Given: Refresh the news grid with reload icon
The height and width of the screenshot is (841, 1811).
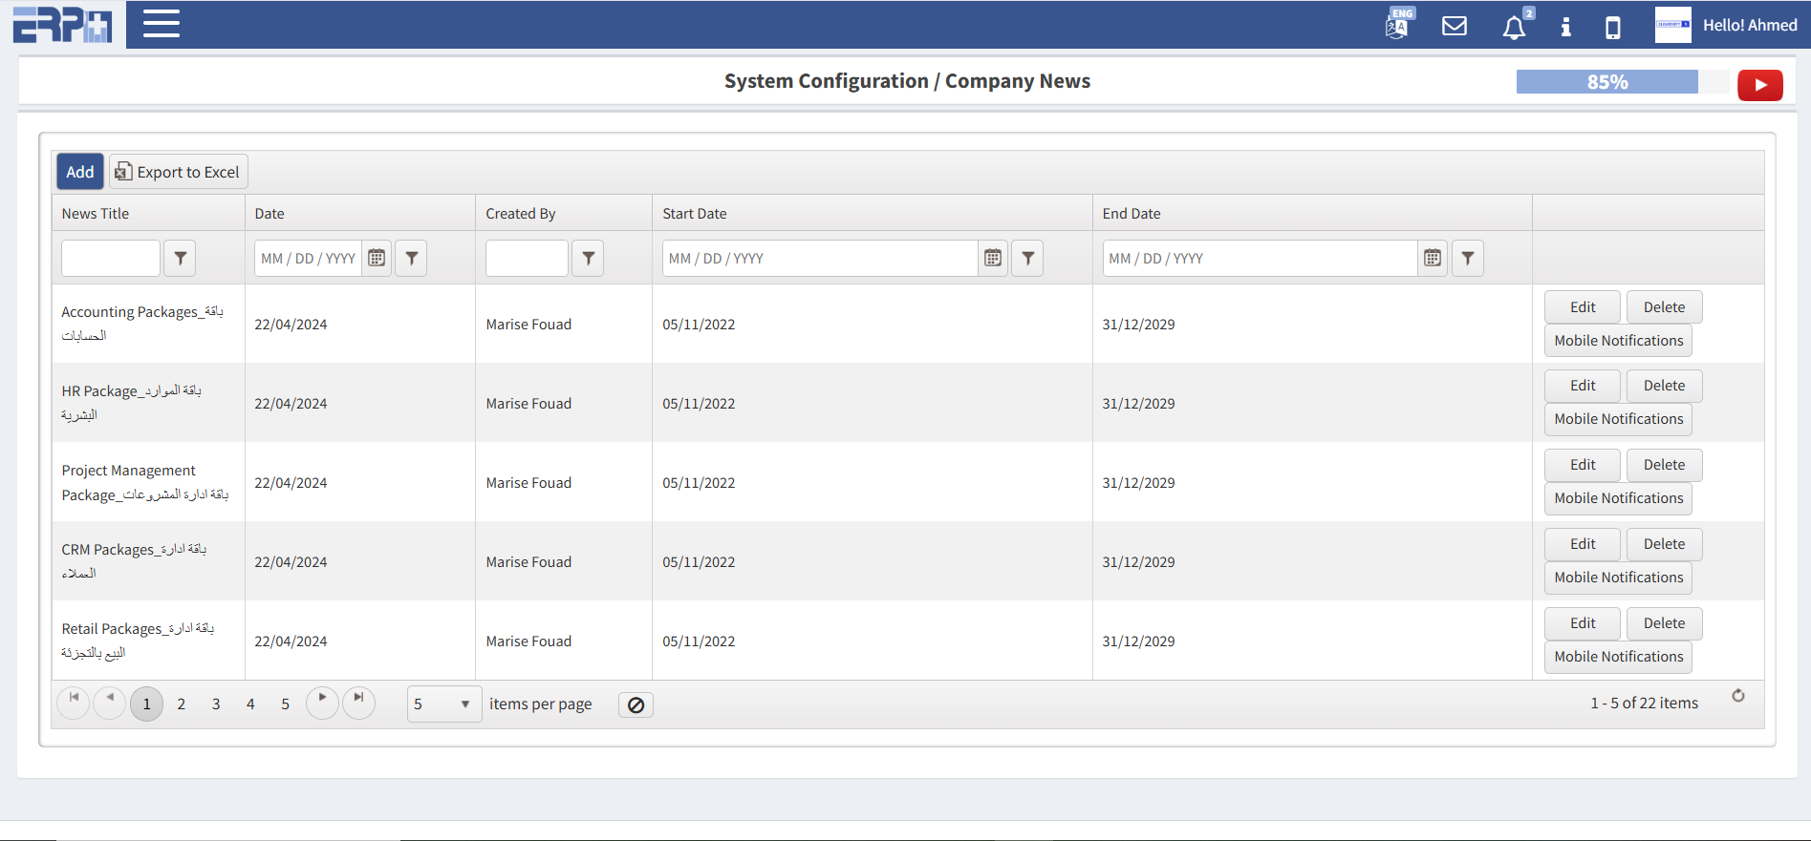Looking at the screenshot, I should [x=1737, y=696].
